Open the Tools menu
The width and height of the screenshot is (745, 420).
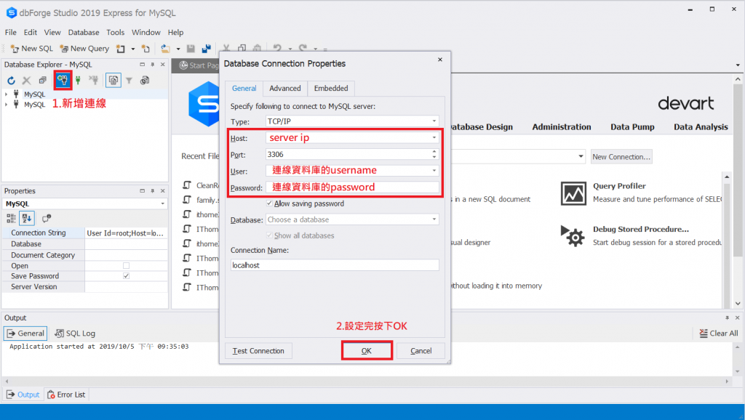115,32
